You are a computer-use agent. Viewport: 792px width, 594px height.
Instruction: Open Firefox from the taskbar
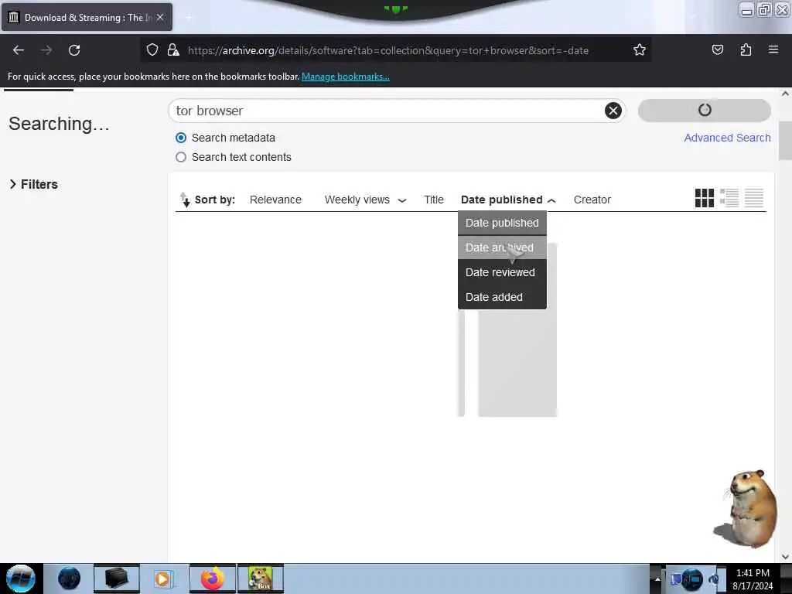click(212, 579)
